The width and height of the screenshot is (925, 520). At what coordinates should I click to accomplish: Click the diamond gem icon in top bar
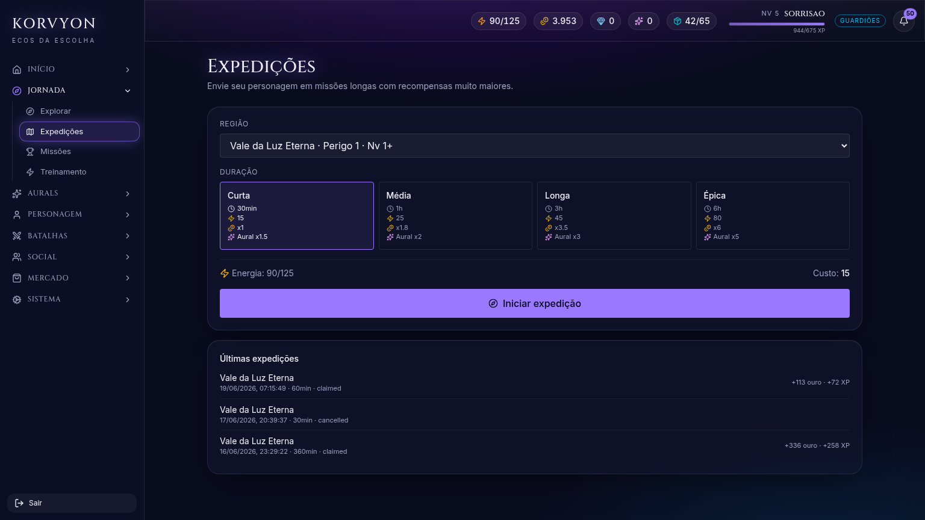pyautogui.click(x=601, y=21)
